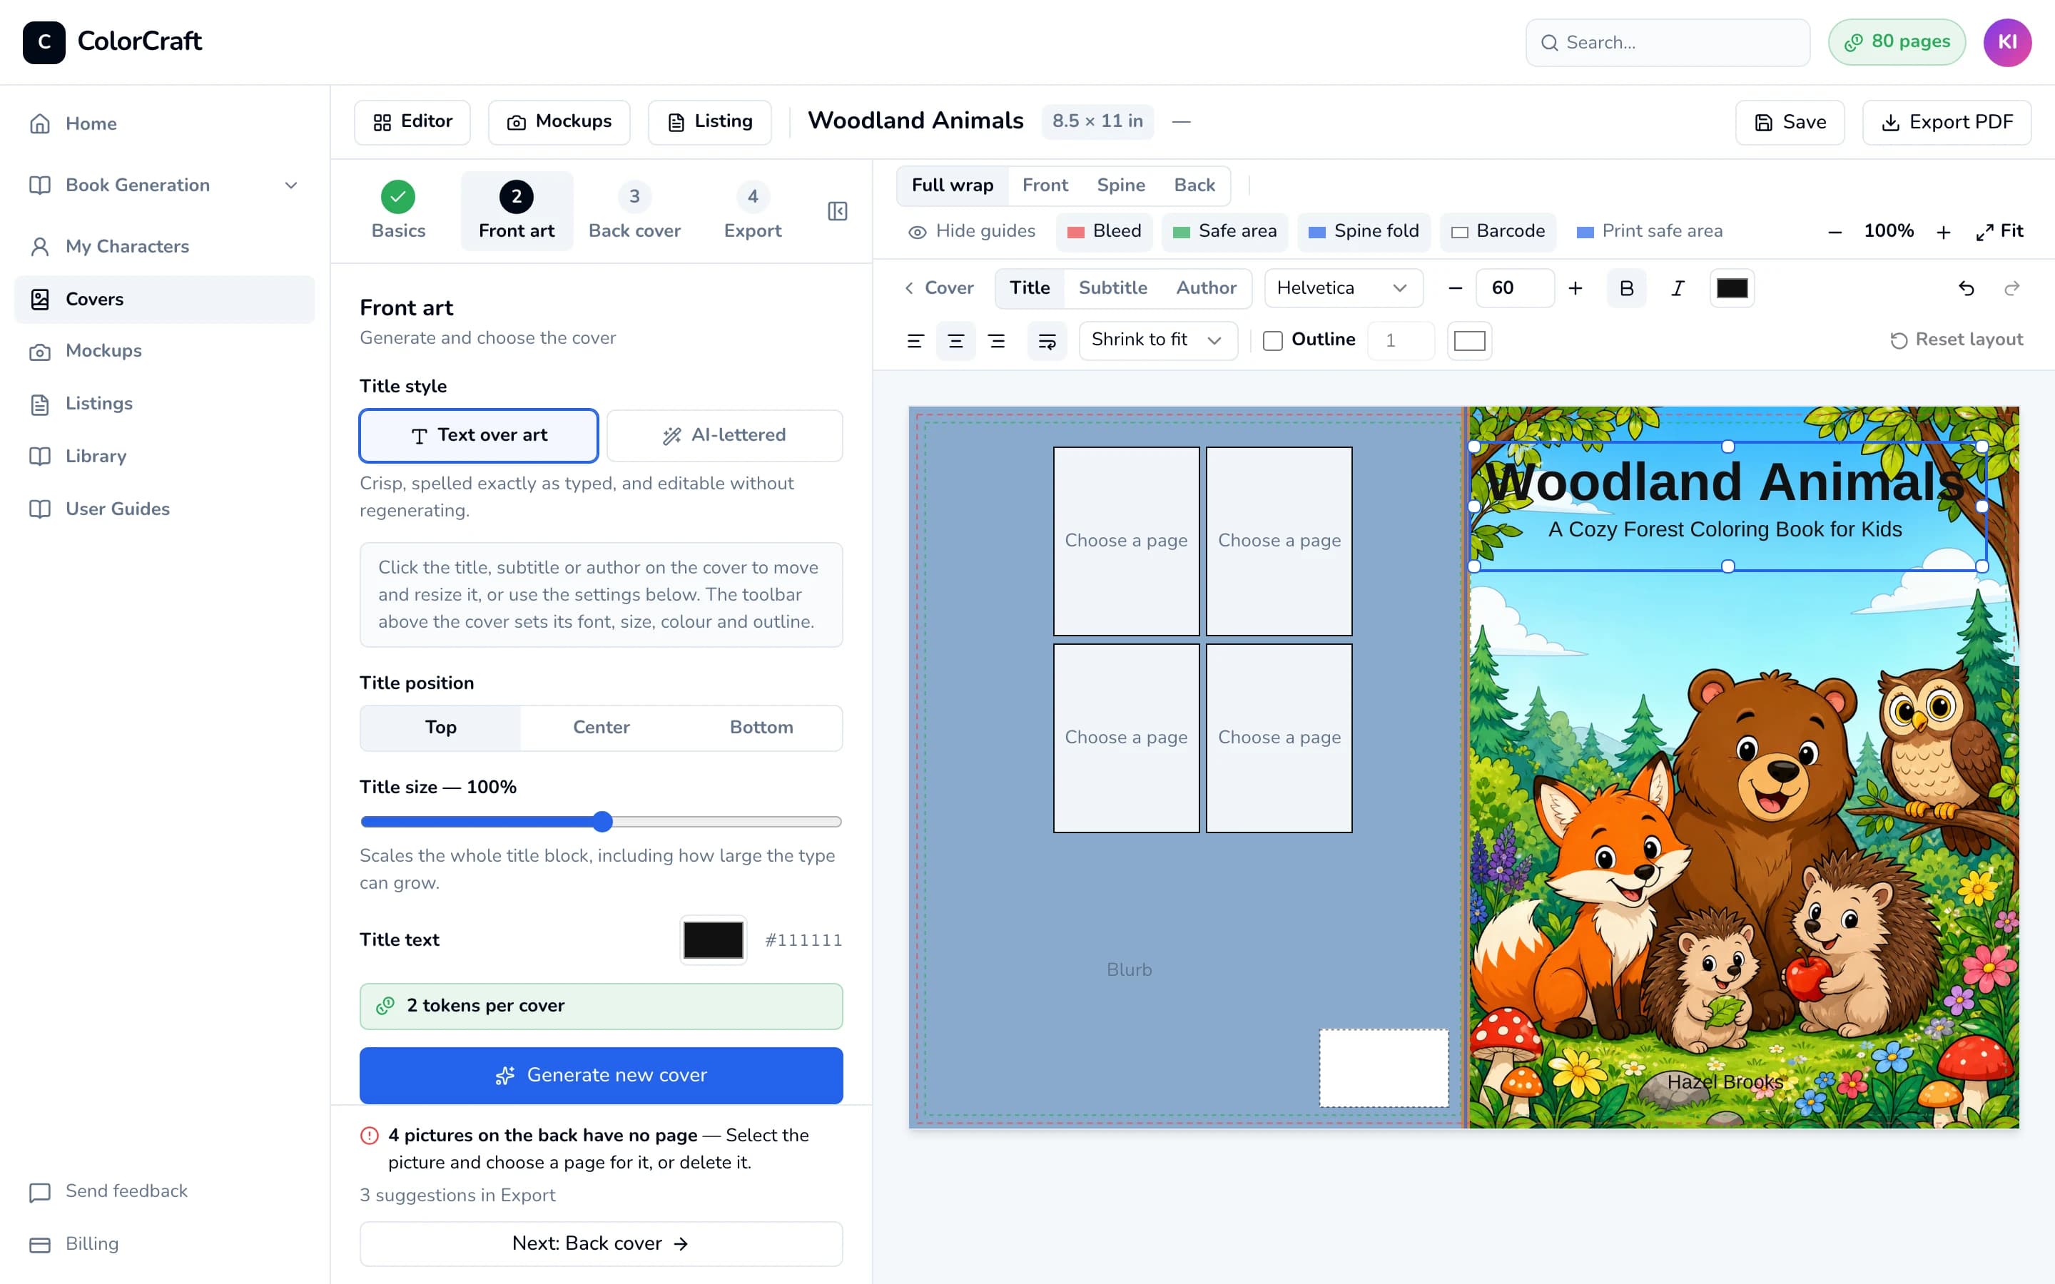The image size is (2055, 1284).
Task: Switch to the Spine view tab
Action: click(1120, 186)
